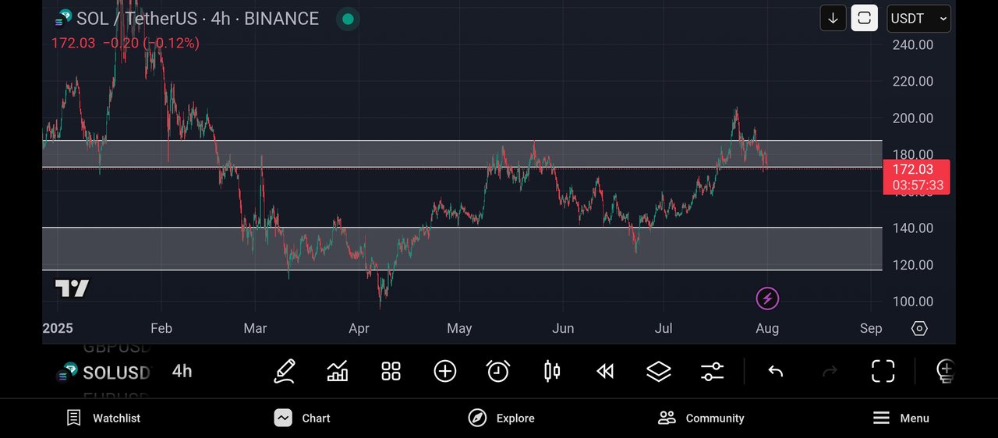Open the ideas lightbulb icon
The image size is (998, 438).
coord(945,371)
